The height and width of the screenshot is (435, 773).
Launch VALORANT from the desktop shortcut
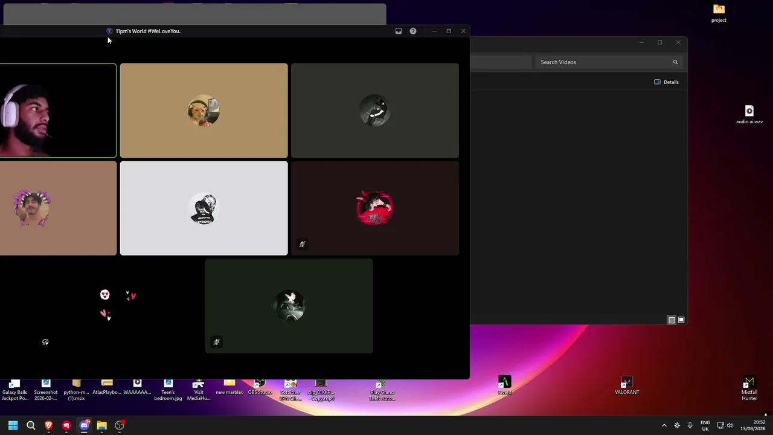pyautogui.click(x=627, y=385)
